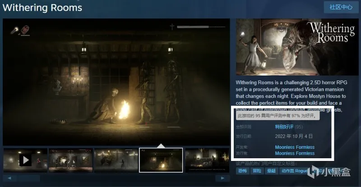Click the thumbnail strip scrollbar handle

[x=29, y=178]
